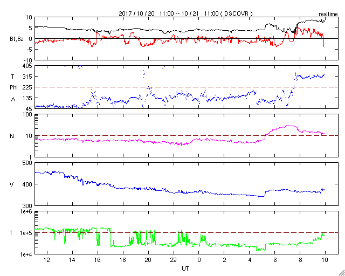Screen dimensions: 345x276
Task: Click the "315" tick on the Phi axis
Action: [27, 77]
